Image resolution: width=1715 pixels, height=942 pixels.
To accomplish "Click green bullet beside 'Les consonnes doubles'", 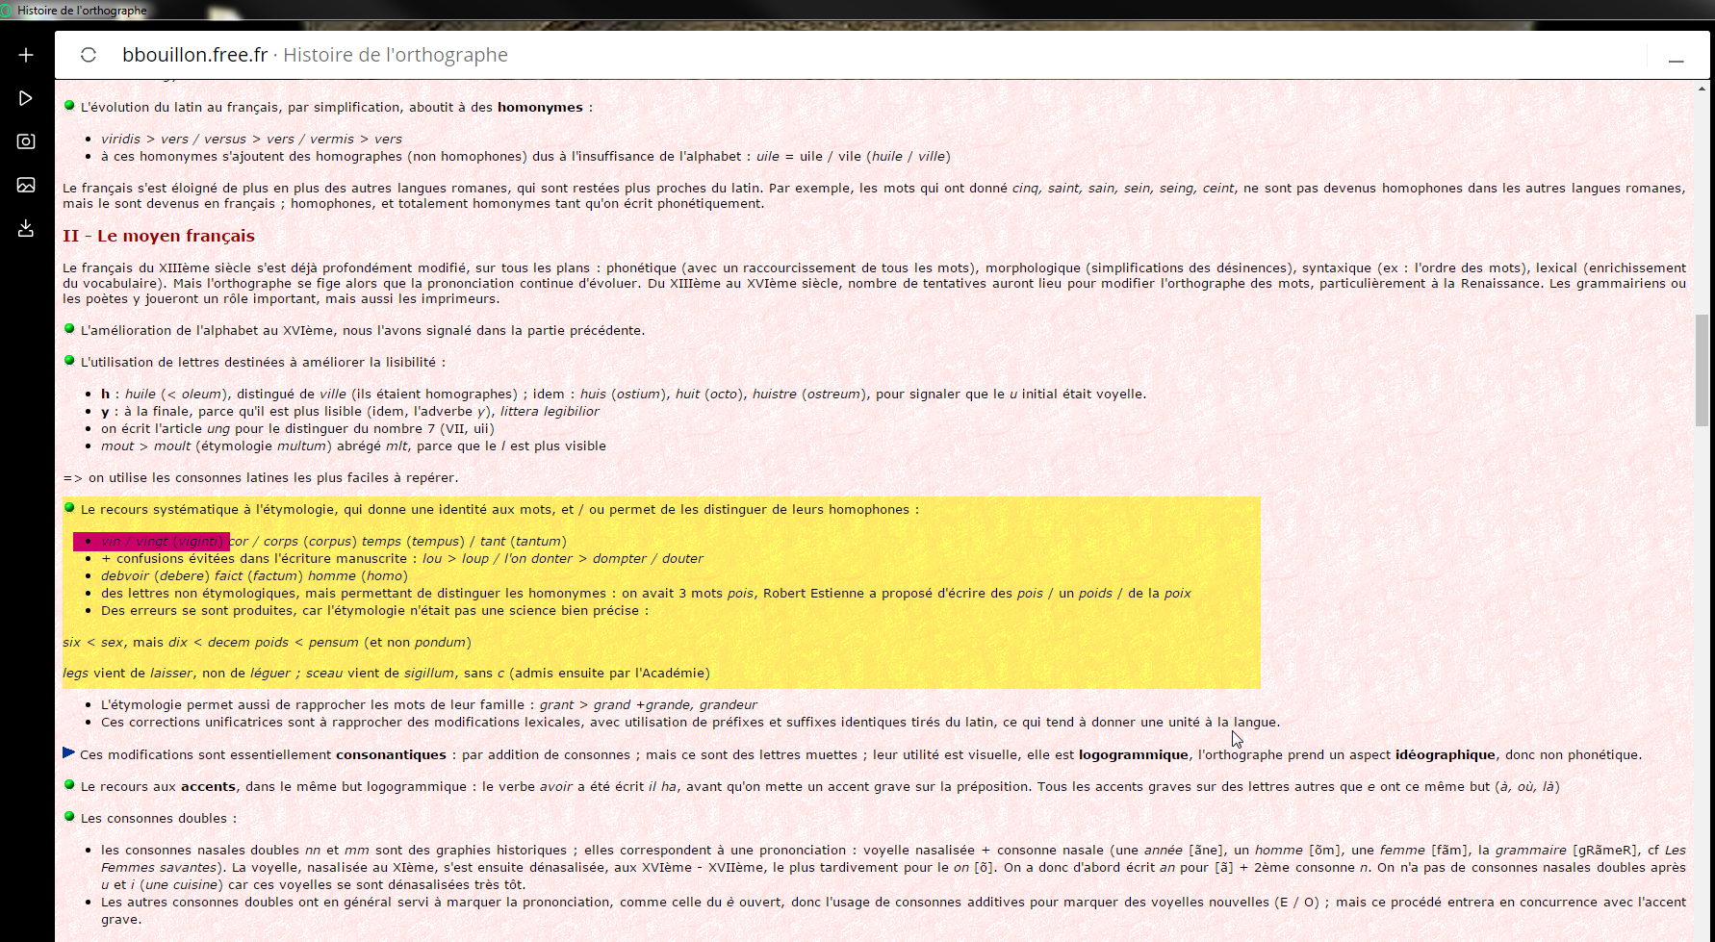I will 69,817.
